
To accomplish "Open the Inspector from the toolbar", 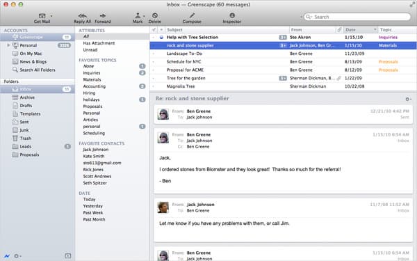I will [x=232, y=15].
